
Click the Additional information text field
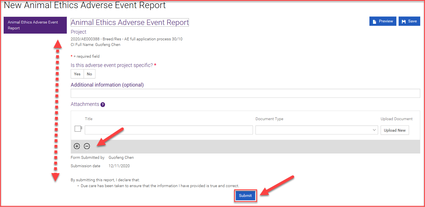[x=245, y=93]
